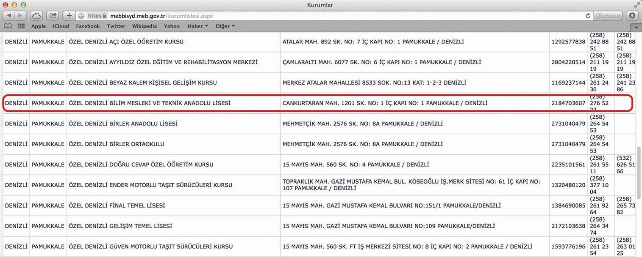Open the Facebook bookmark
The height and width of the screenshot is (257, 642).
(x=88, y=26)
